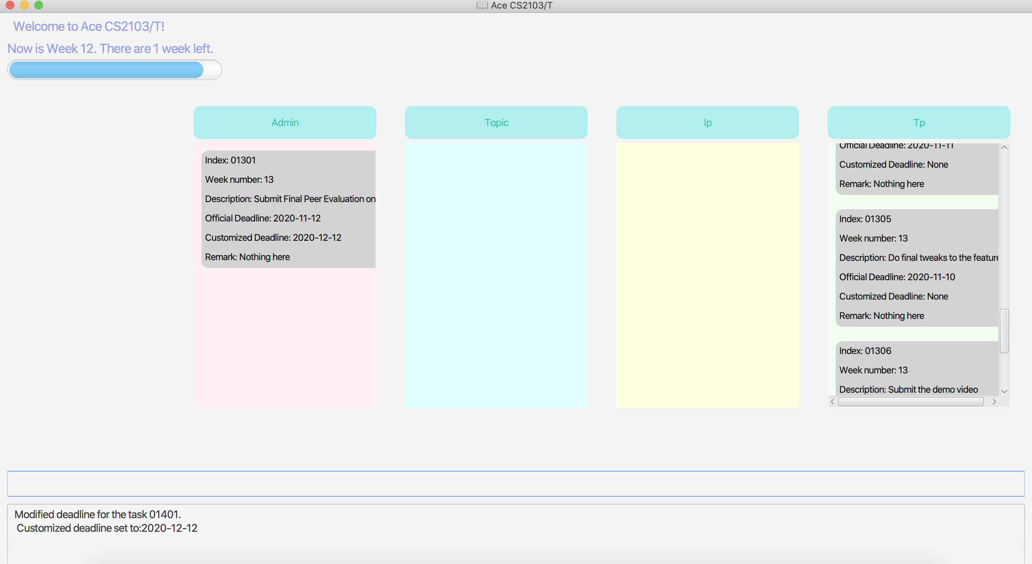Image resolution: width=1032 pixels, height=564 pixels.
Task: Click the scroll-right arrow in the Tp list
Action: click(x=994, y=401)
